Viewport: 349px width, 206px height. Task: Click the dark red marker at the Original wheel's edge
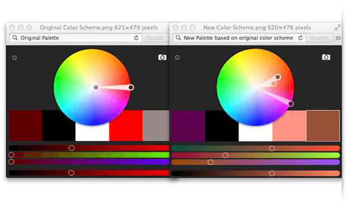coord(131,87)
